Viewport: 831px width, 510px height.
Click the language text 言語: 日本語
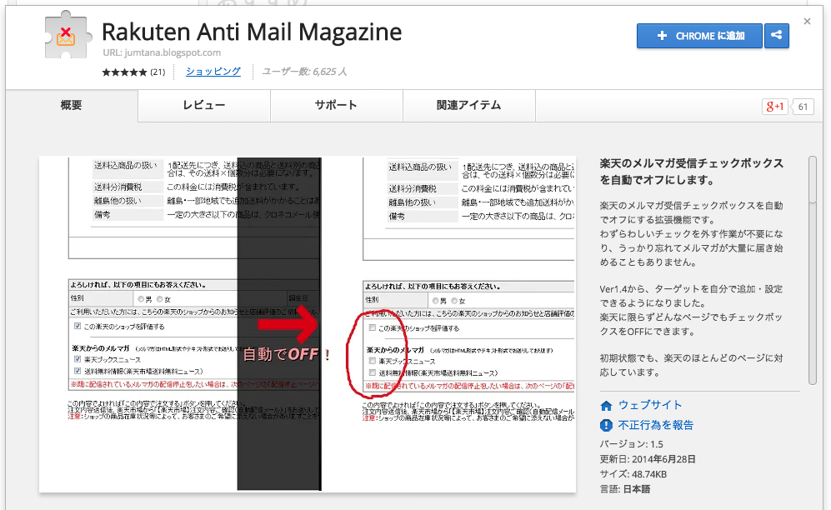(625, 489)
